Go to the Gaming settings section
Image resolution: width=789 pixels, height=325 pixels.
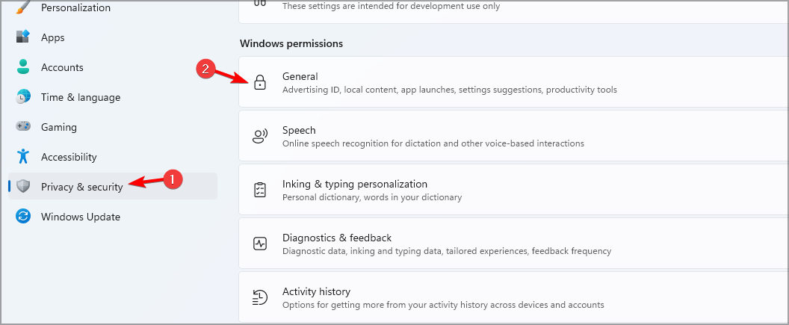click(x=59, y=127)
